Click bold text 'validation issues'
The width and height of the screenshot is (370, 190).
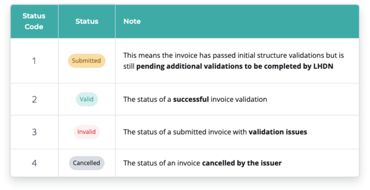pyautogui.click(x=278, y=132)
